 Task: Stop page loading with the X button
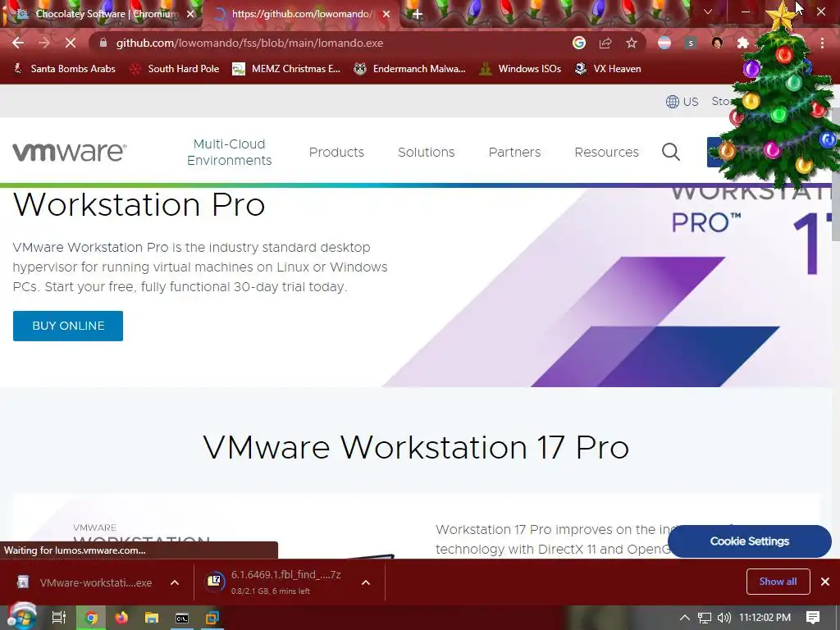click(x=71, y=43)
